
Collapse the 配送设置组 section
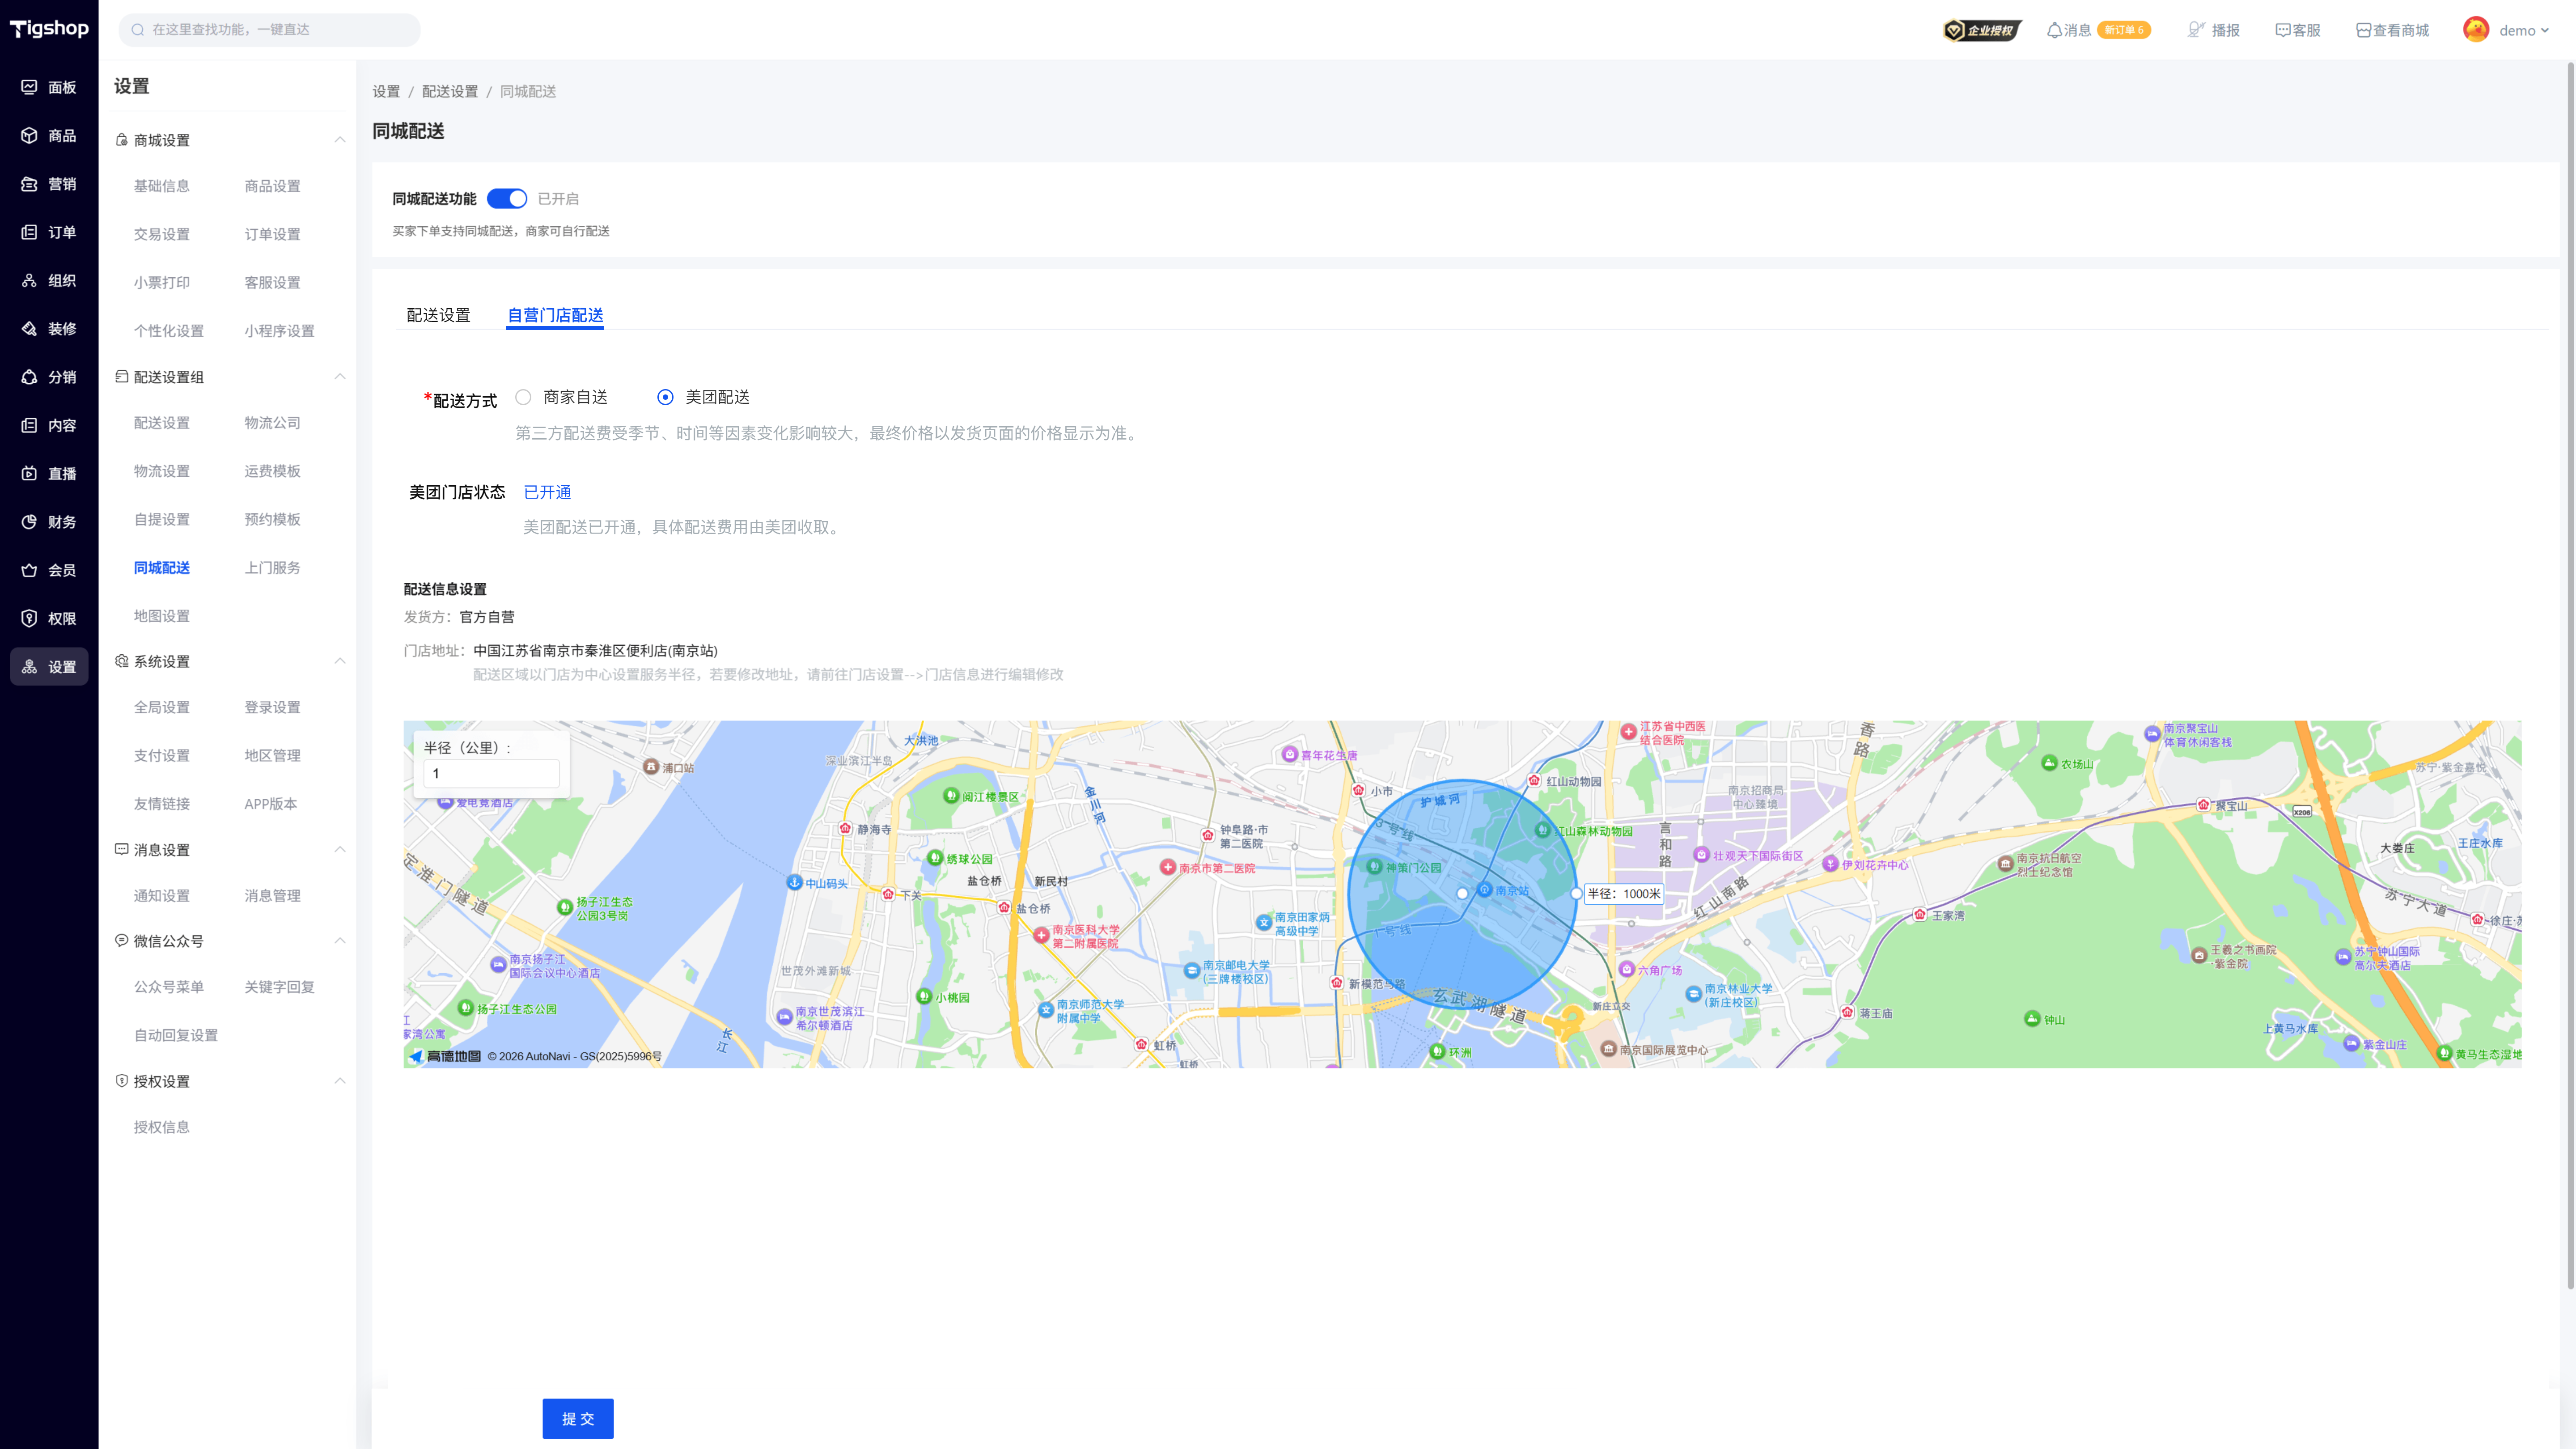pyautogui.click(x=340, y=377)
